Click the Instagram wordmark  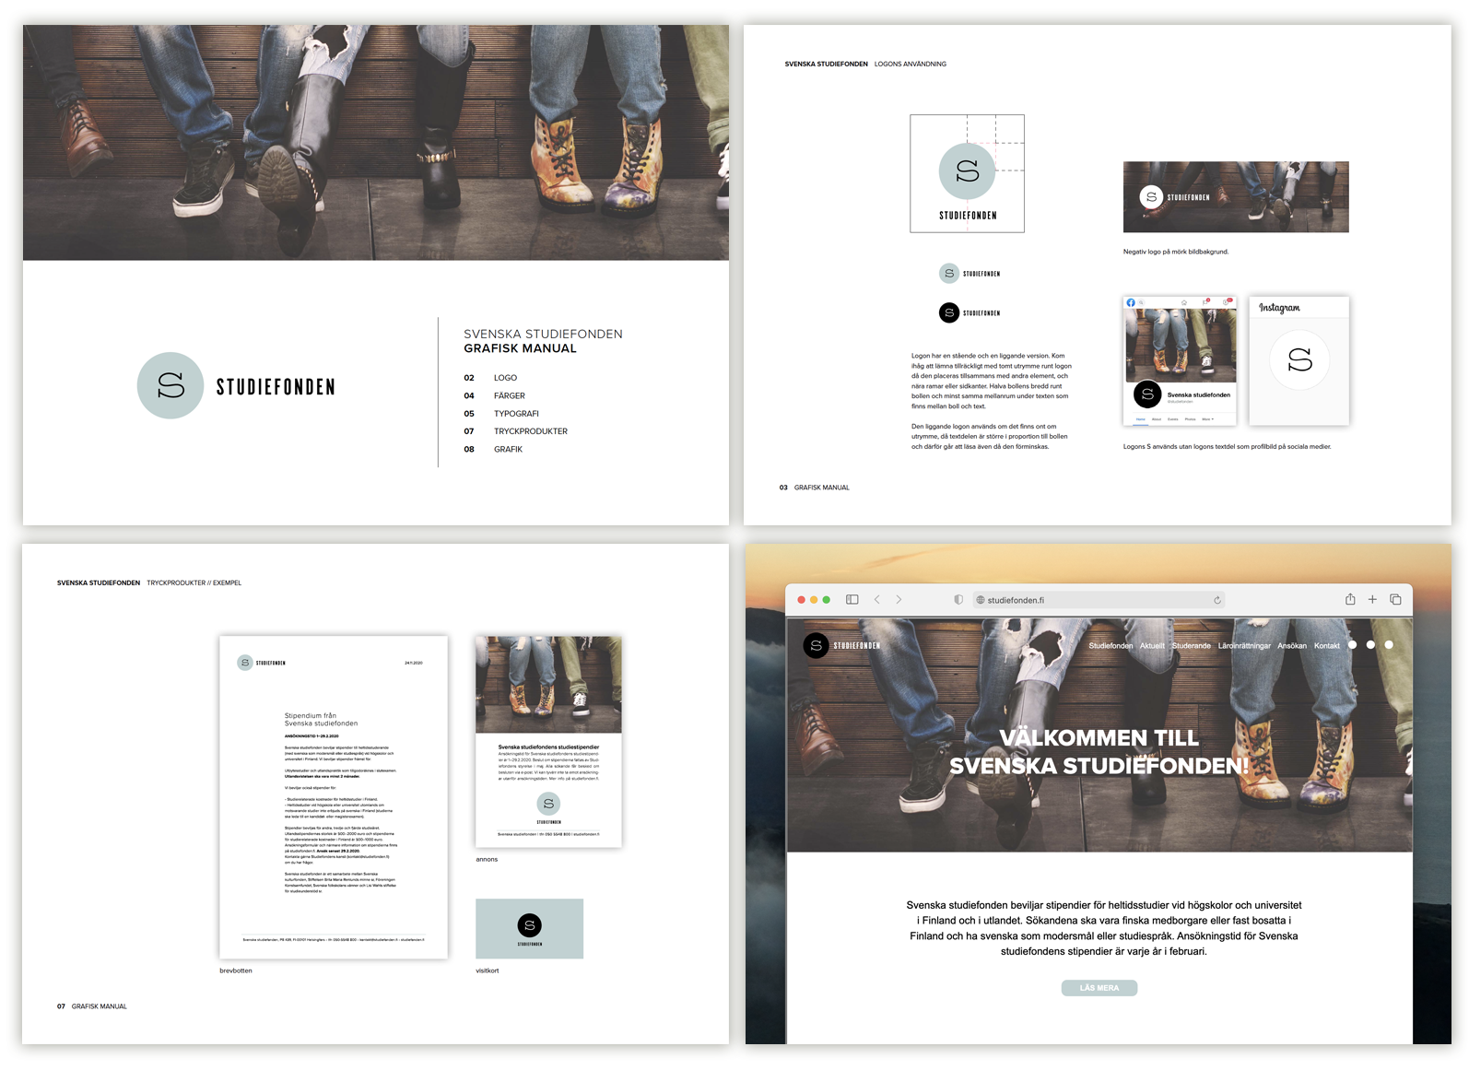coord(1279,308)
